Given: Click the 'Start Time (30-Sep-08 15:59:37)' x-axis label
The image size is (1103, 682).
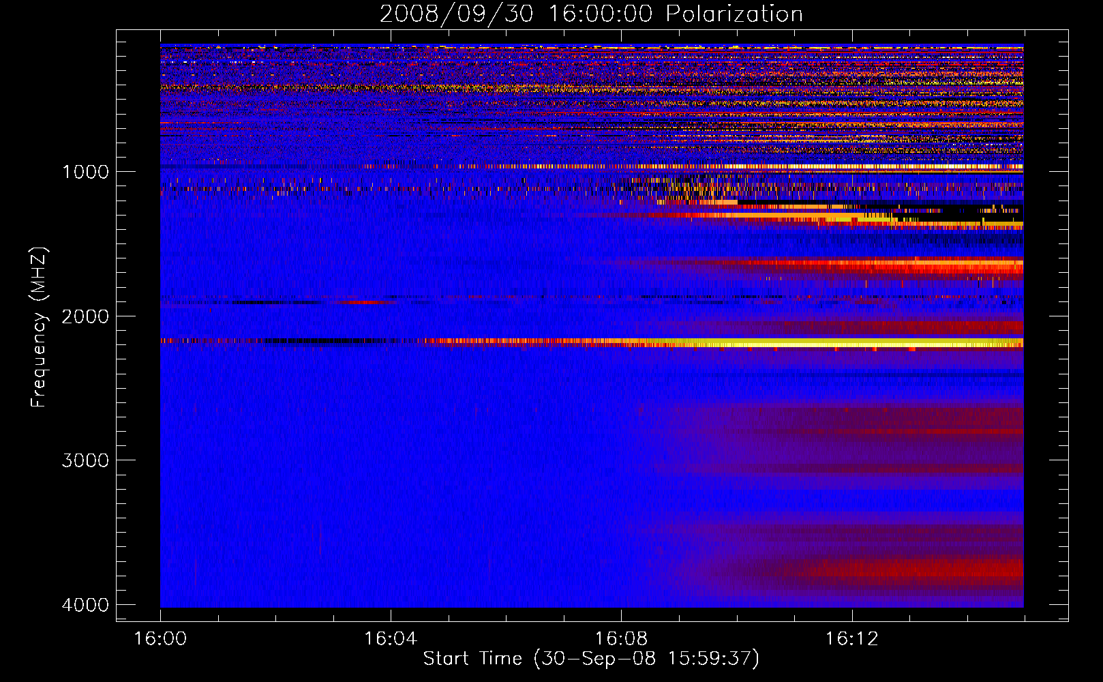Looking at the screenshot, I should [x=591, y=659].
